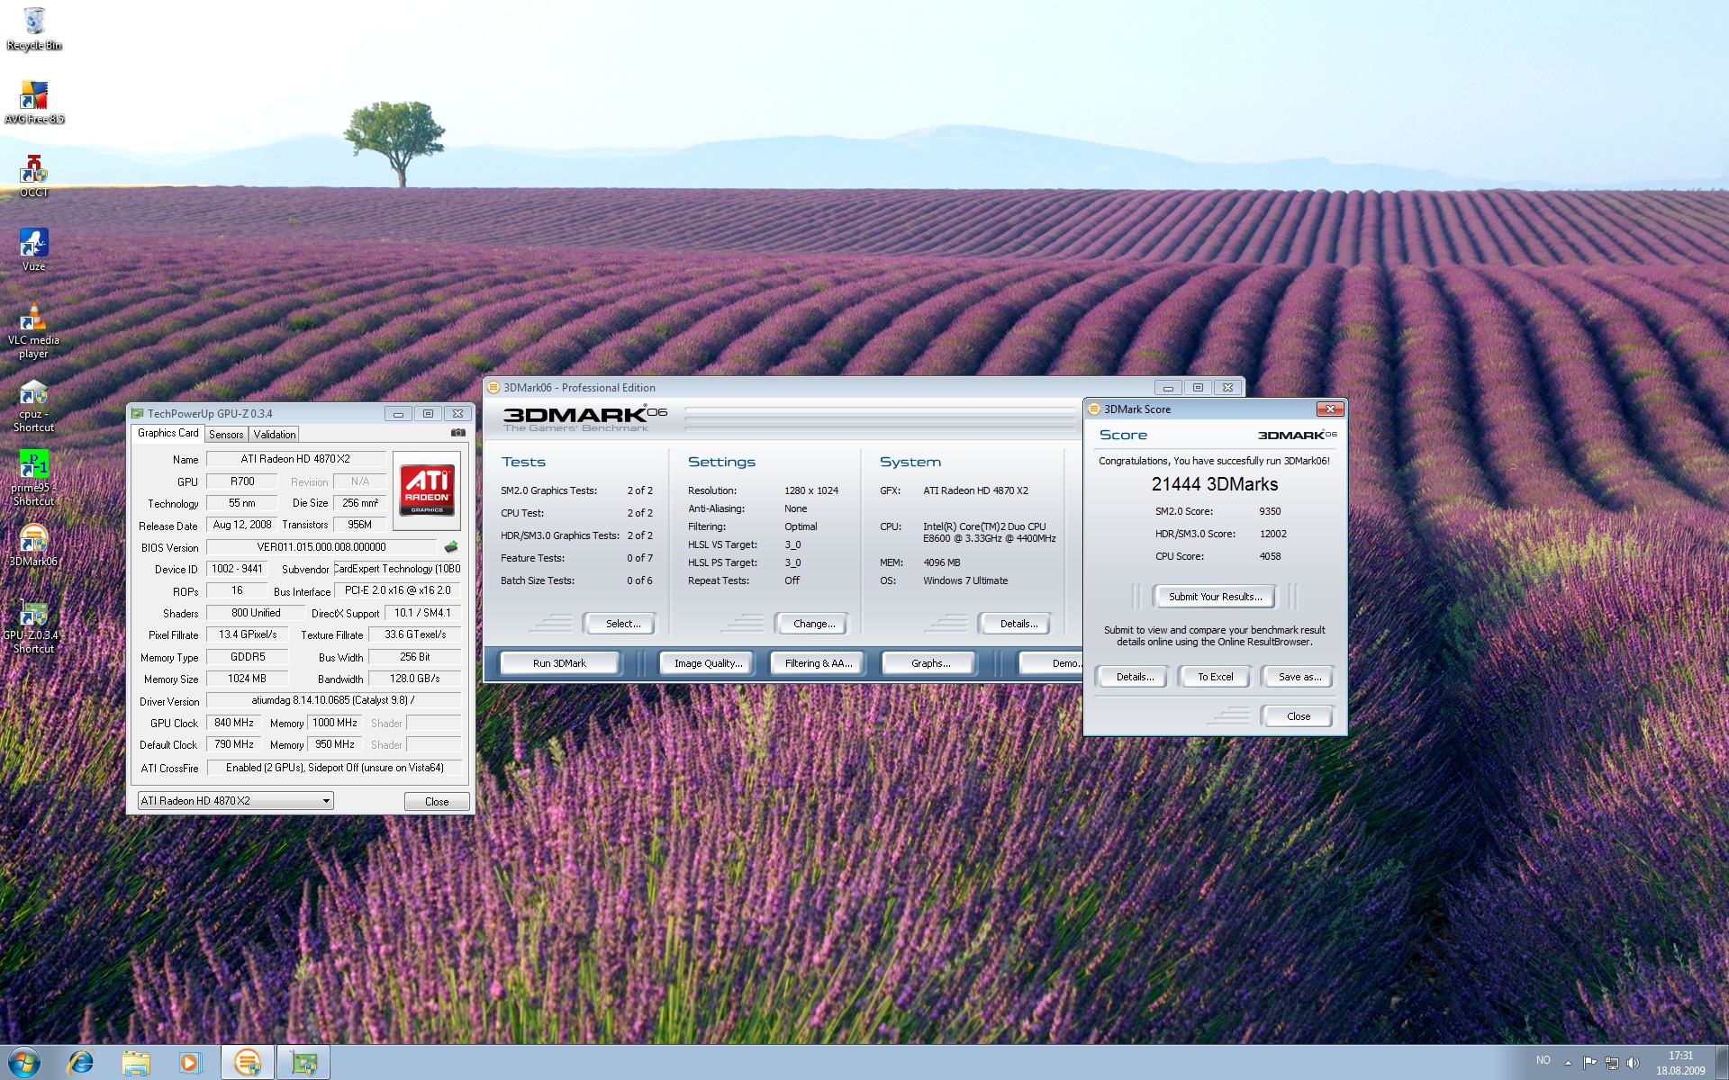
Task: Click Internet Explorer in the taskbar
Action: tap(81, 1063)
